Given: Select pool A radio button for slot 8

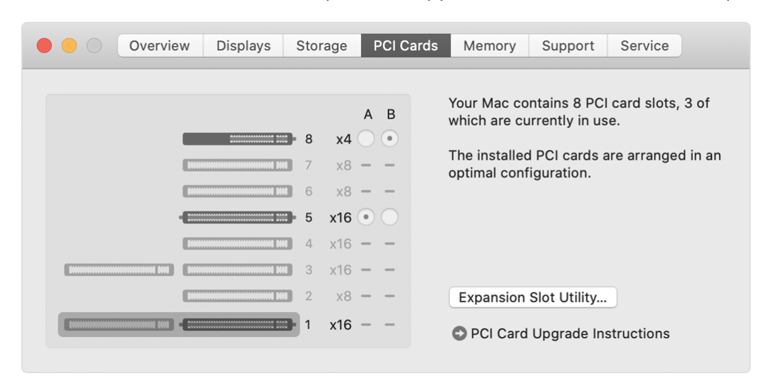Looking at the screenshot, I should point(366,139).
